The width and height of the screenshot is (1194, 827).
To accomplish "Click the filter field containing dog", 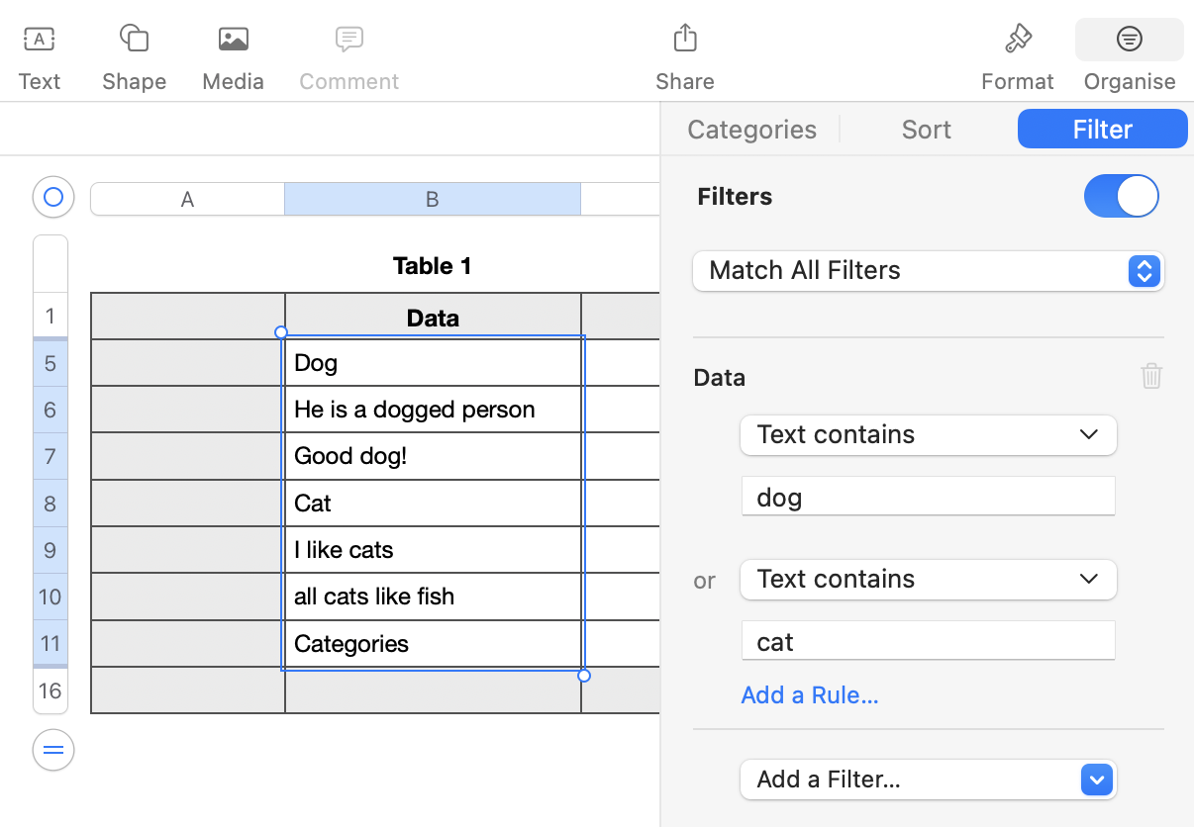I will (x=928, y=497).
